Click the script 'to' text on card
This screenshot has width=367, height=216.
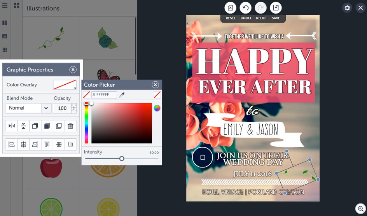pyautogui.click(x=253, y=111)
